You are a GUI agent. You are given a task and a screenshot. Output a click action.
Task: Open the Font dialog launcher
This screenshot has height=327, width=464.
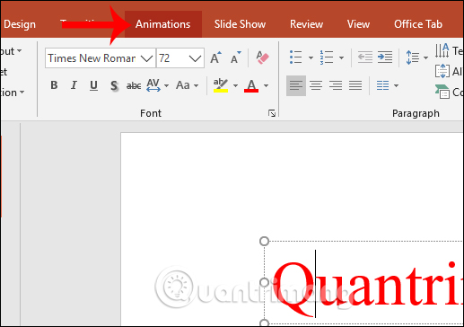pos(272,113)
